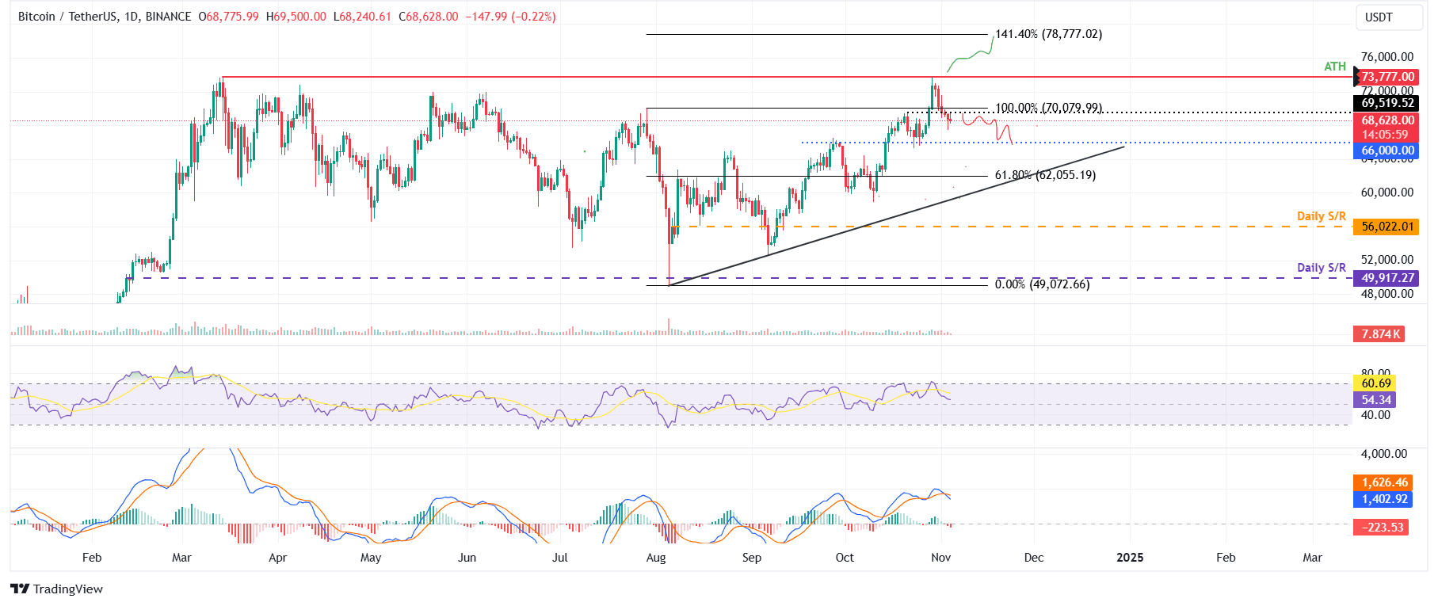Screen dimensions: 1438x606
Task: Click the blue 66,000.00 price tag
Action: 1387,151
